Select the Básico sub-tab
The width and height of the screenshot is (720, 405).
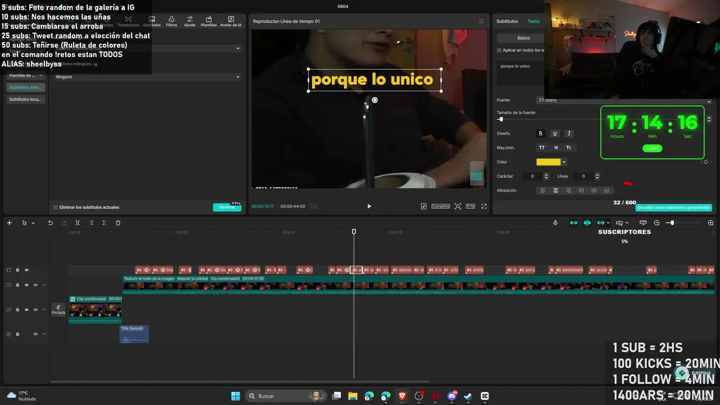point(524,38)
